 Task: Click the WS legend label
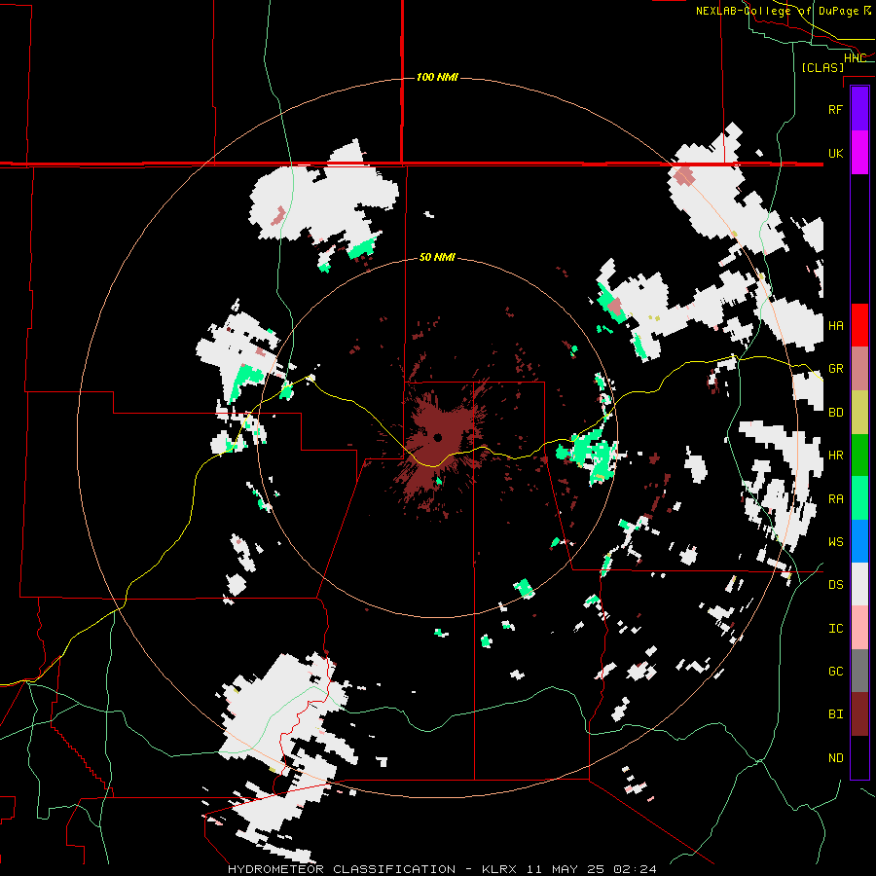tap(836, 542)
